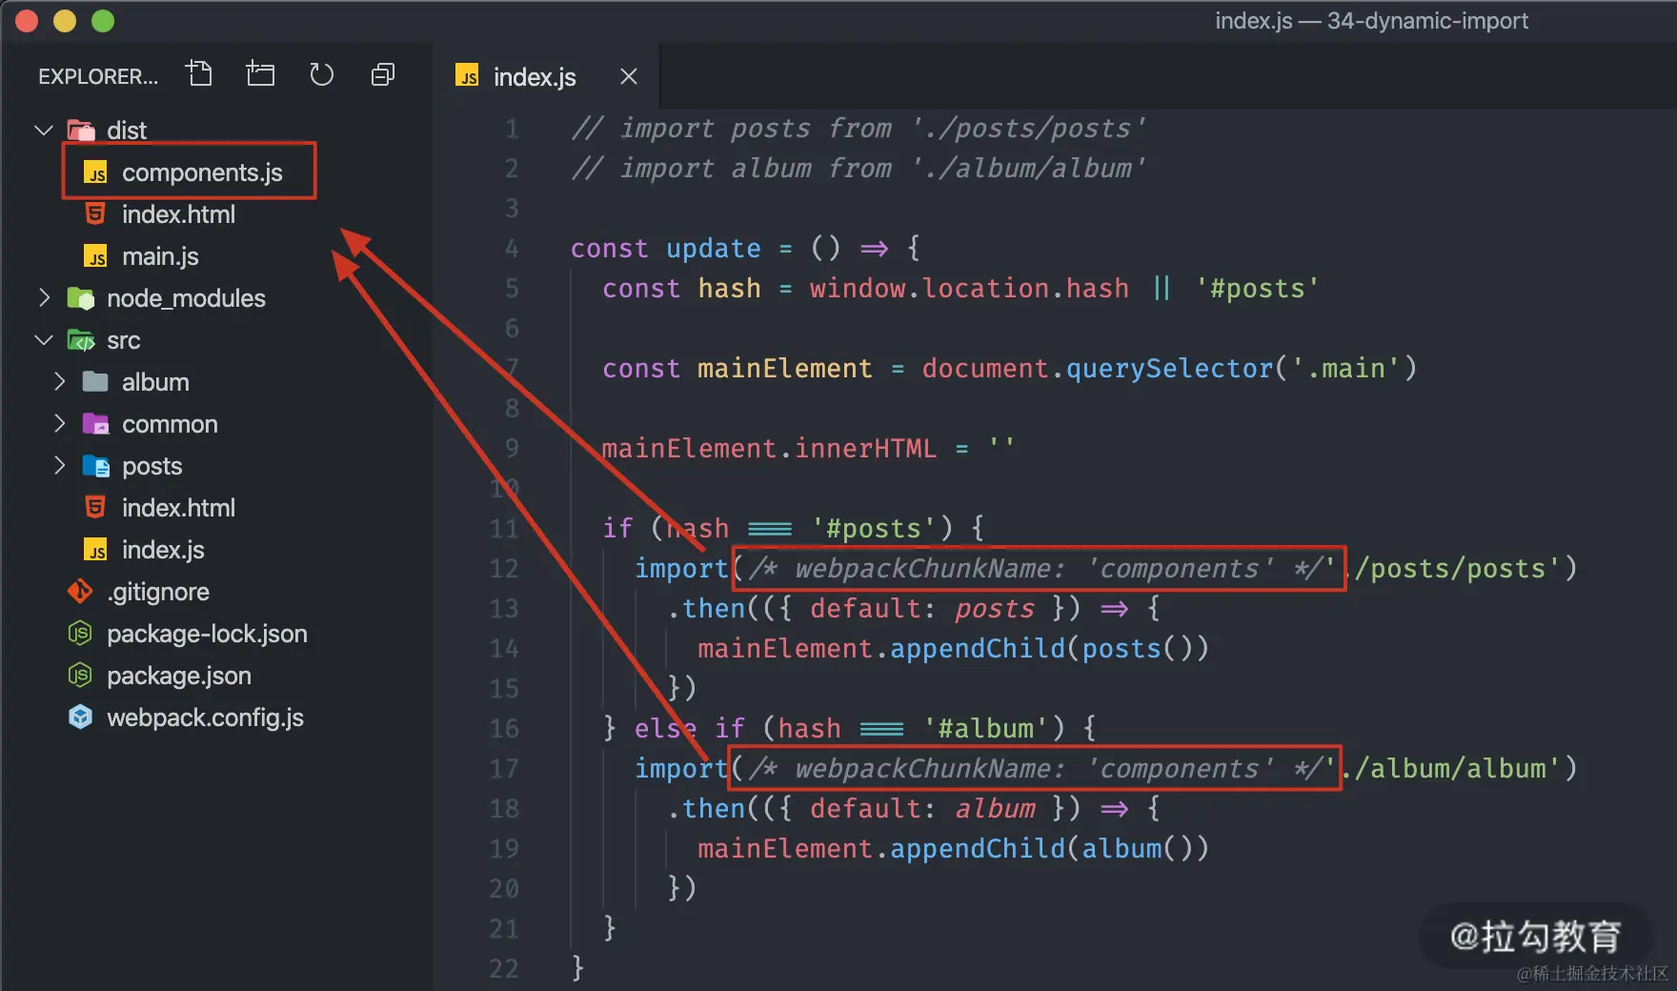Click the blue posts folder icon
1677x991 pixels.
tap(95, 466)
